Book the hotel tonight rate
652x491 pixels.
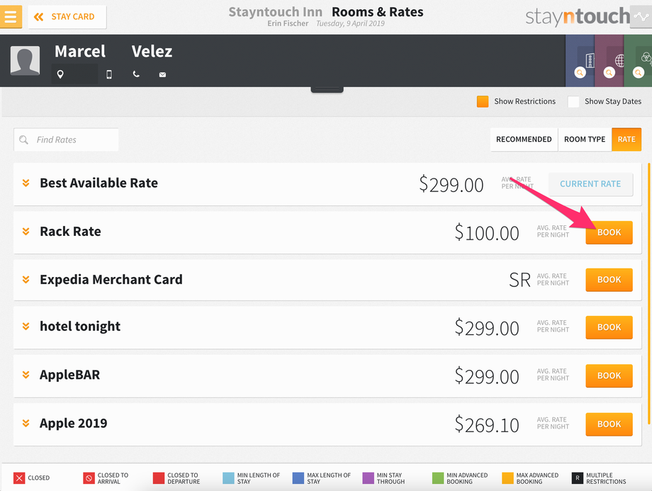click(x=609, y=327)
